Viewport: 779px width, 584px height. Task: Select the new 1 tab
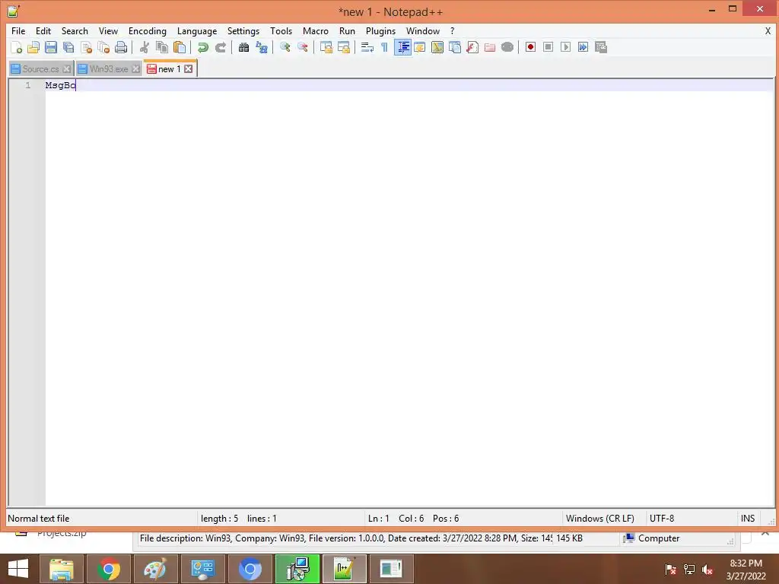pos(170,69)
